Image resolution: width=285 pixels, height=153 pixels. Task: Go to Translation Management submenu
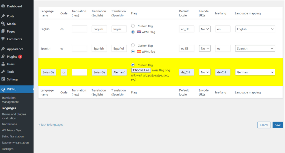(x=10, y=100)
